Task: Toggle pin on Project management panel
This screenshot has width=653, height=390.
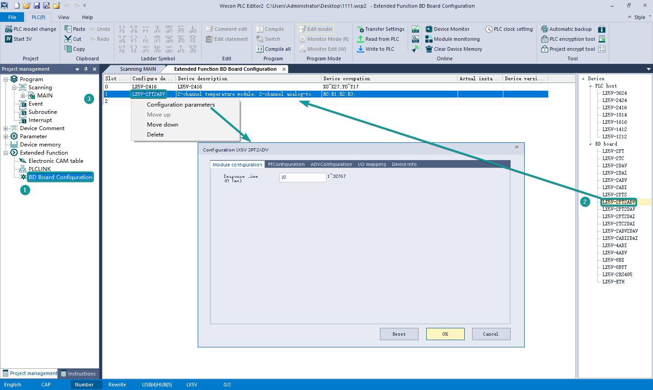Action: [x=86, y=69]
